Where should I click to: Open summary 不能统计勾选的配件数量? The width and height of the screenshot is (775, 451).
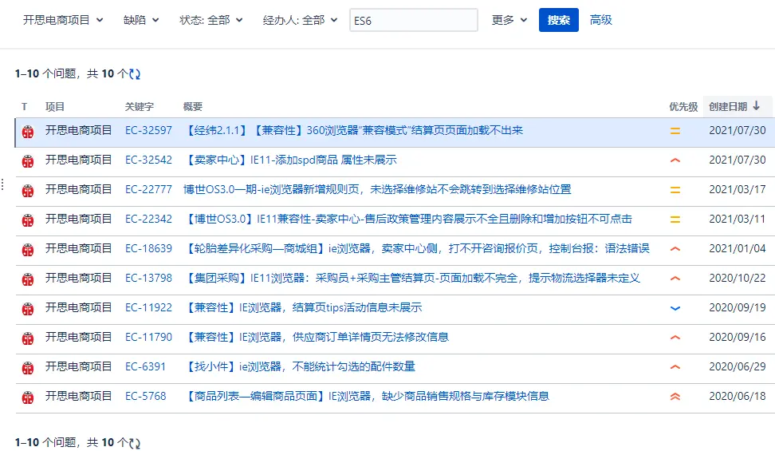point(300,367)
